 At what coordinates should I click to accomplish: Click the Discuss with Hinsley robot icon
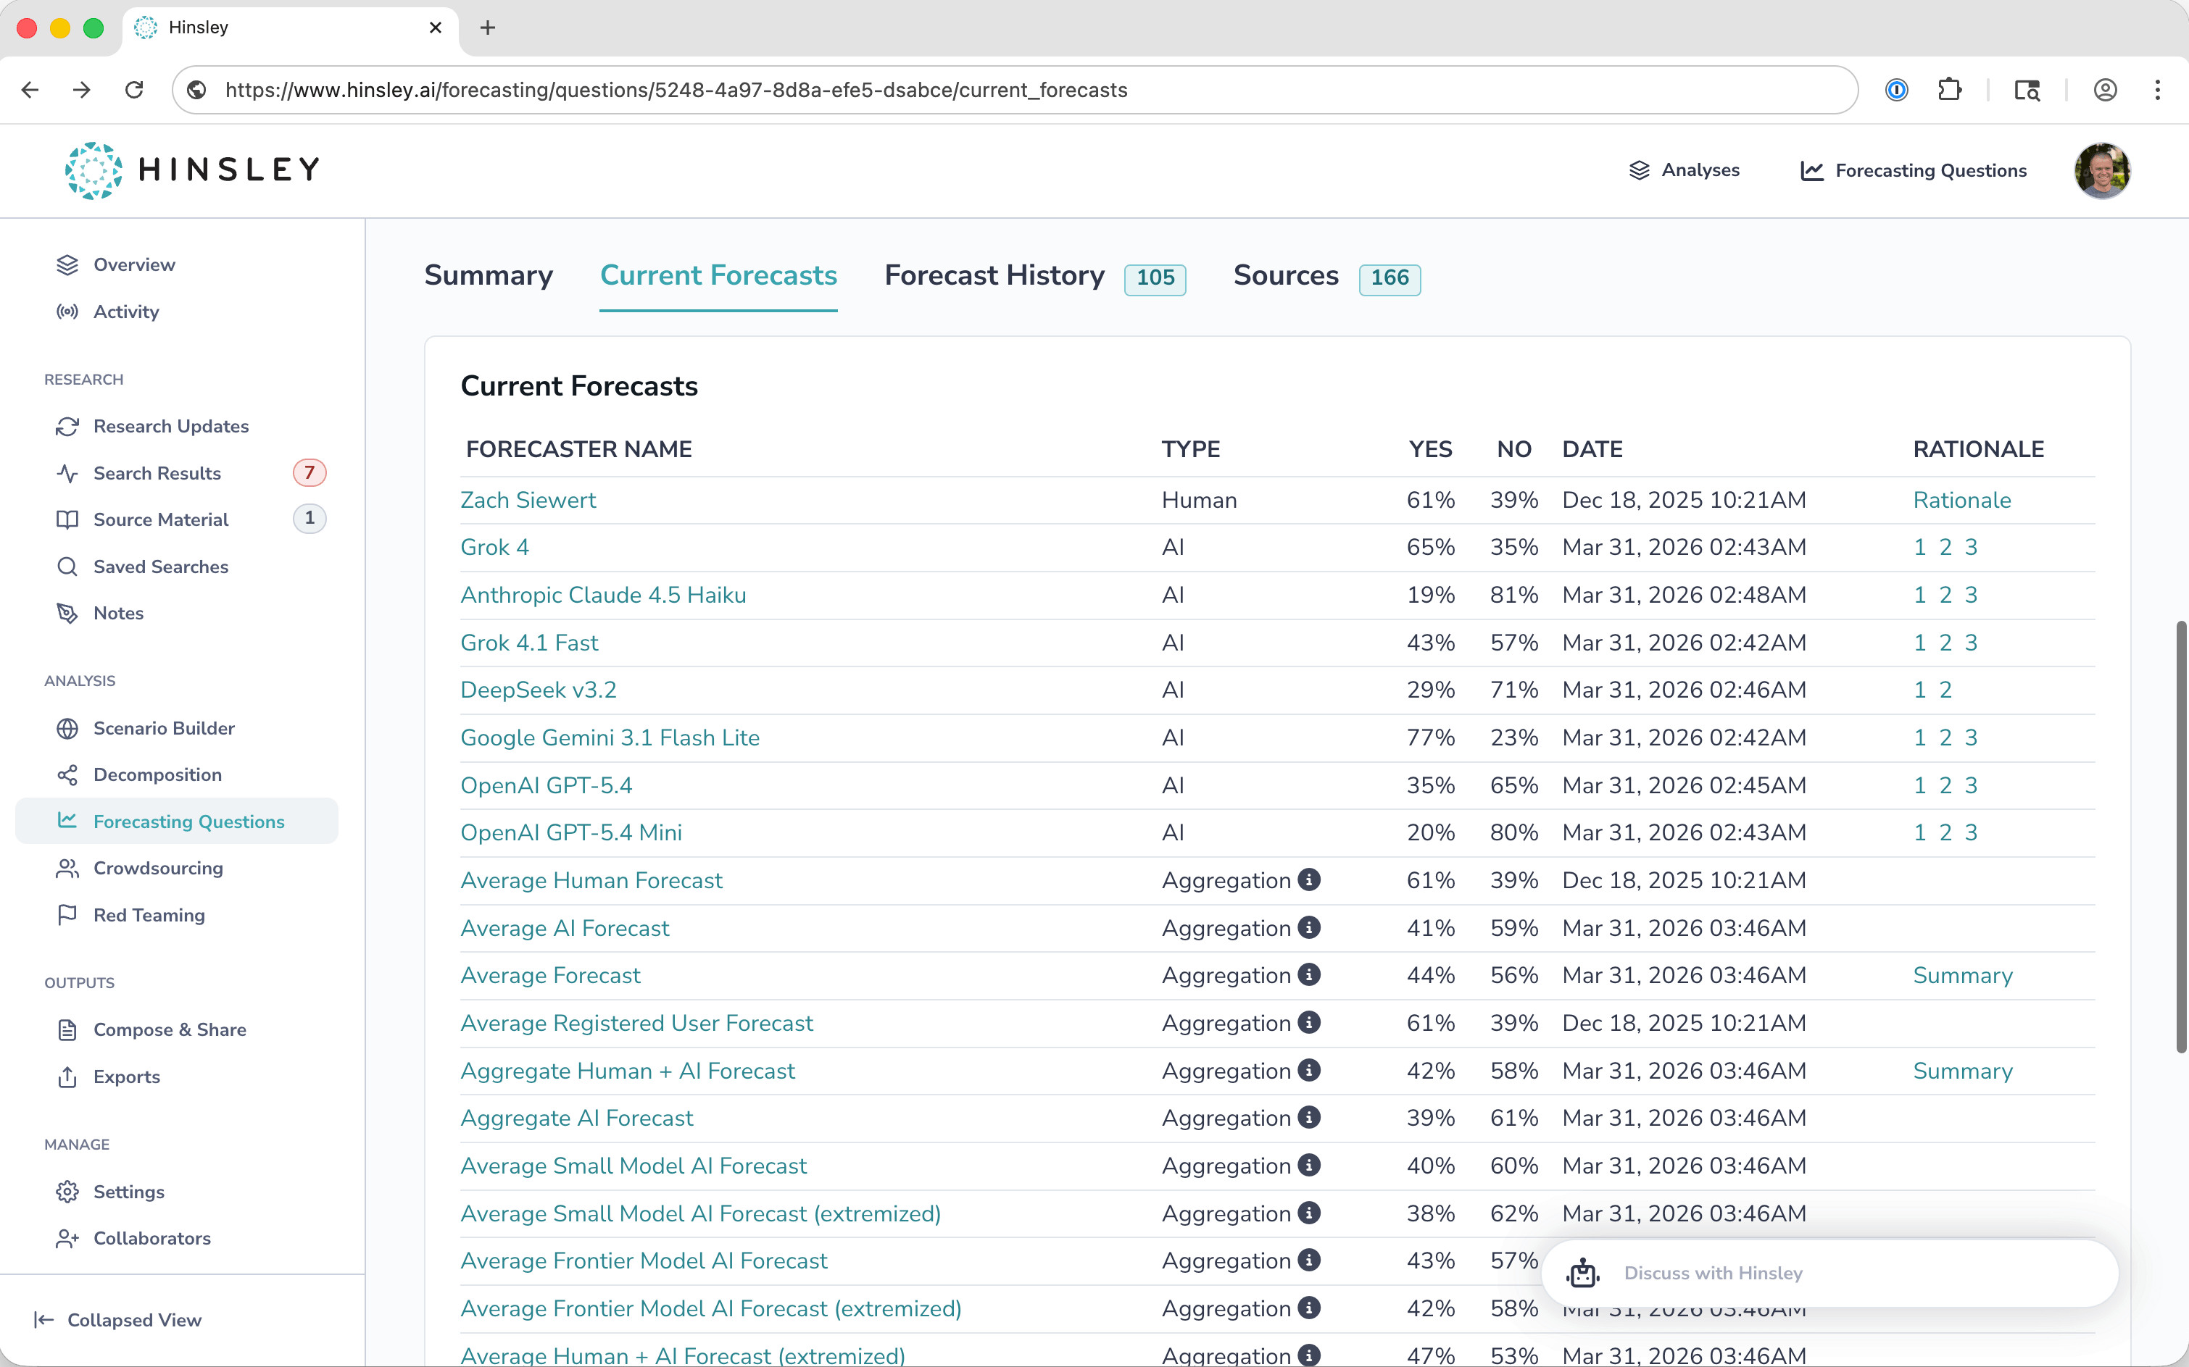(x=1583, y=1273)
